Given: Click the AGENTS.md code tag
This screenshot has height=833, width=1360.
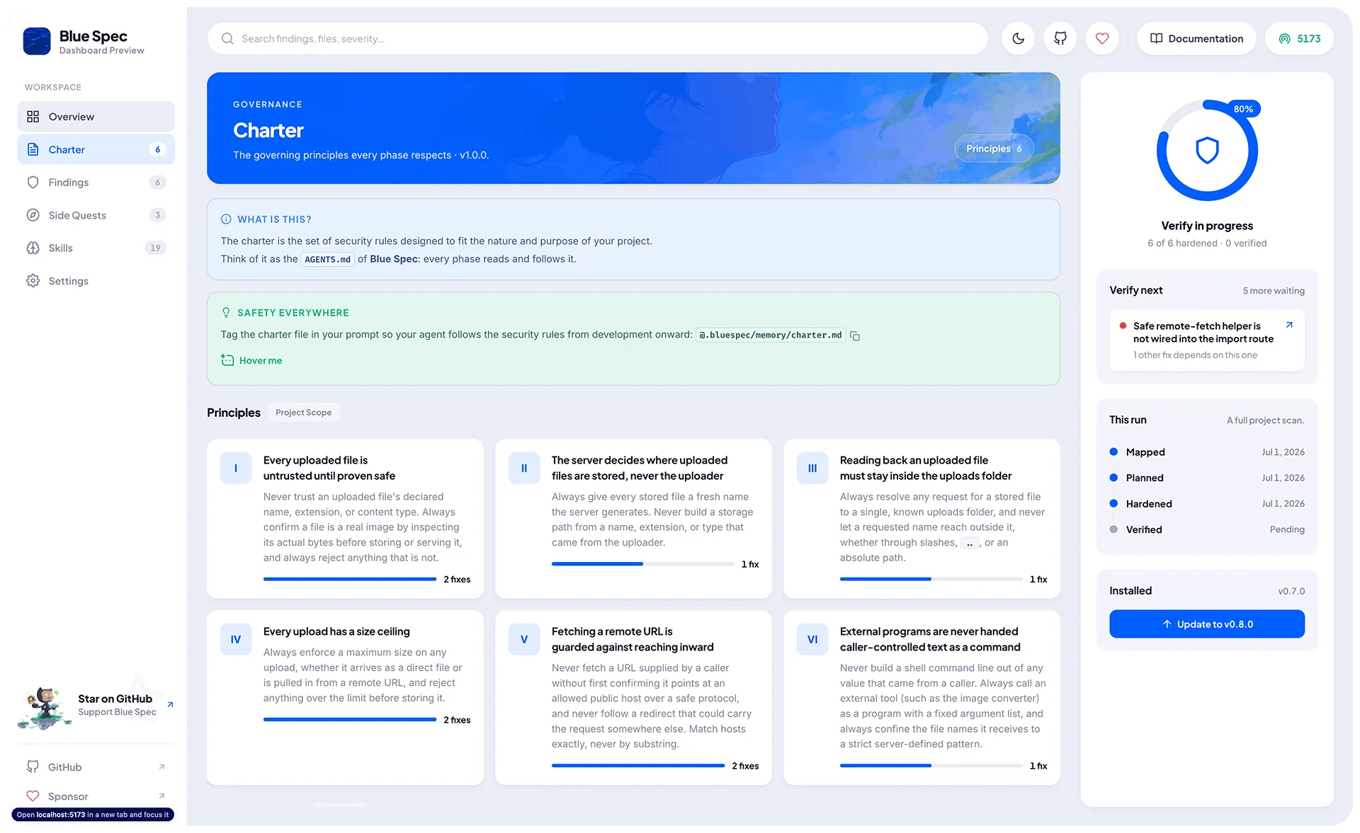Looking at the screenshot, I should [328, 260].
